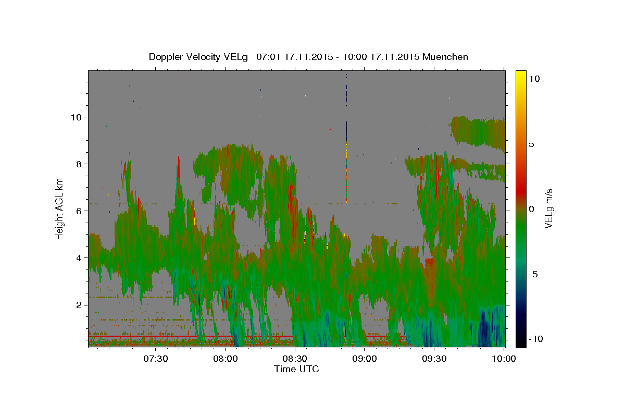Click the yellow top of the colorbar

(520, 76)
